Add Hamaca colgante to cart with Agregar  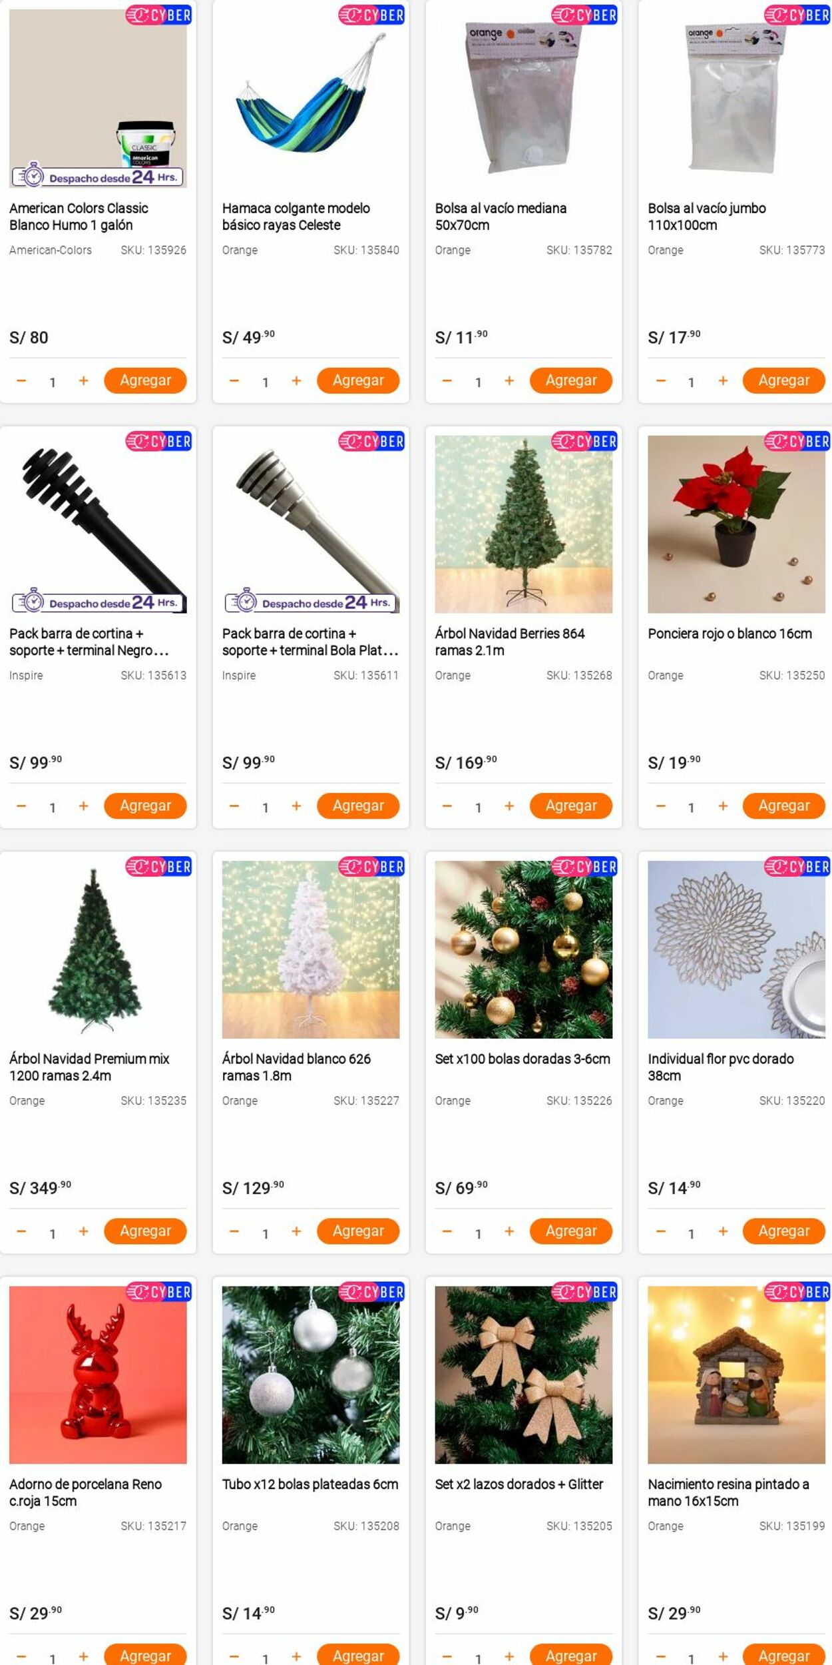[x=358, y=380]
